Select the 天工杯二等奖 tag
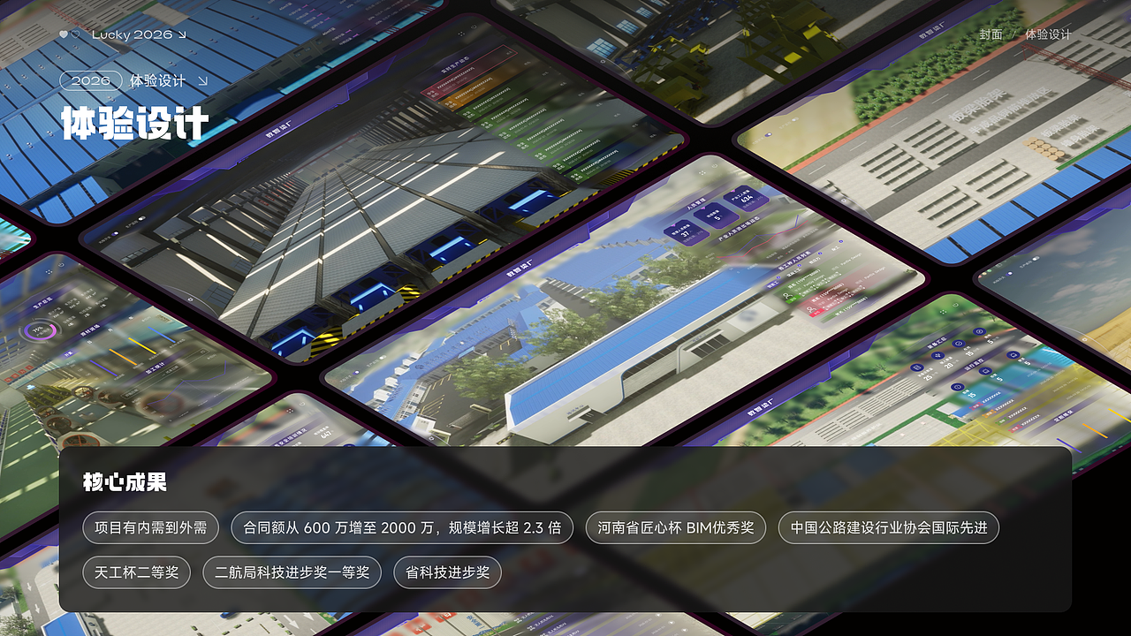This screenshot has width=1131, height=636. [x=137, y=572]
